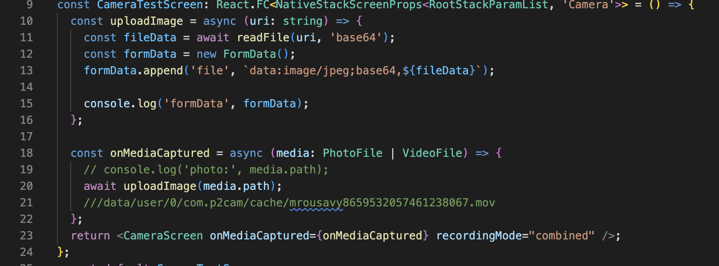Click the empty line 17
The height and width of the screenshot is (266, 719).
pyautogui.click(x=368, y=137)
